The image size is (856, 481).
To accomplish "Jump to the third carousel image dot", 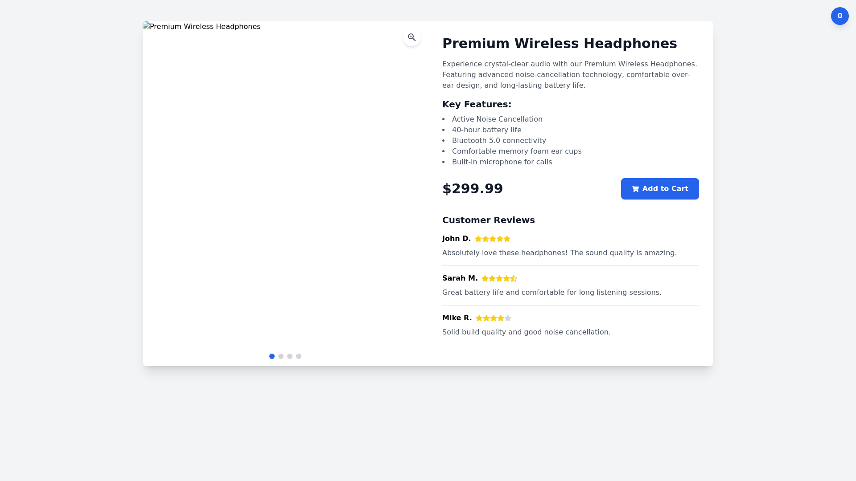I will [x=290, y=356].
